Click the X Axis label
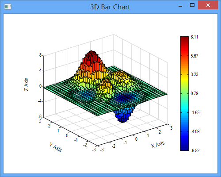This screenshot has width=221, height=177. point(158,144)
